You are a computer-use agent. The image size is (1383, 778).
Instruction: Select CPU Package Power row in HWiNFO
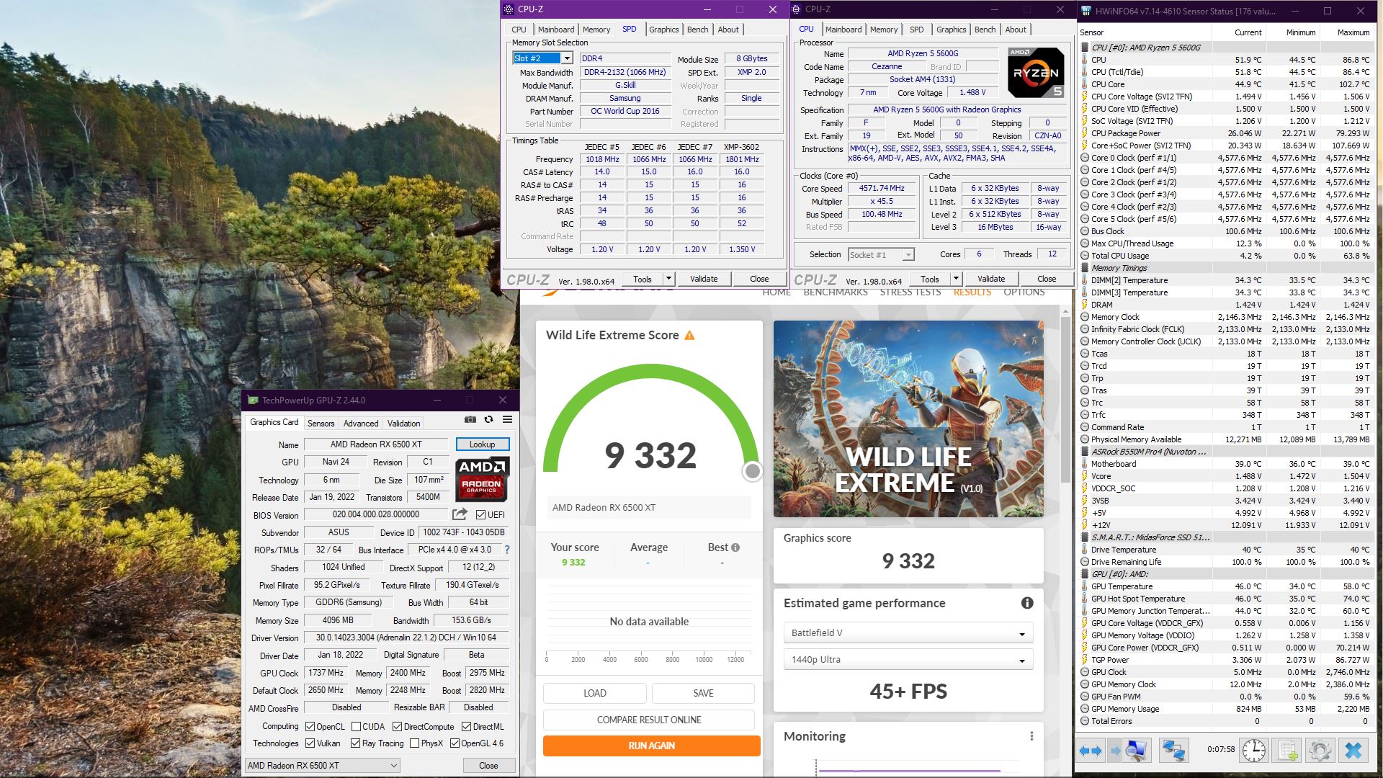click(1226, 133)
